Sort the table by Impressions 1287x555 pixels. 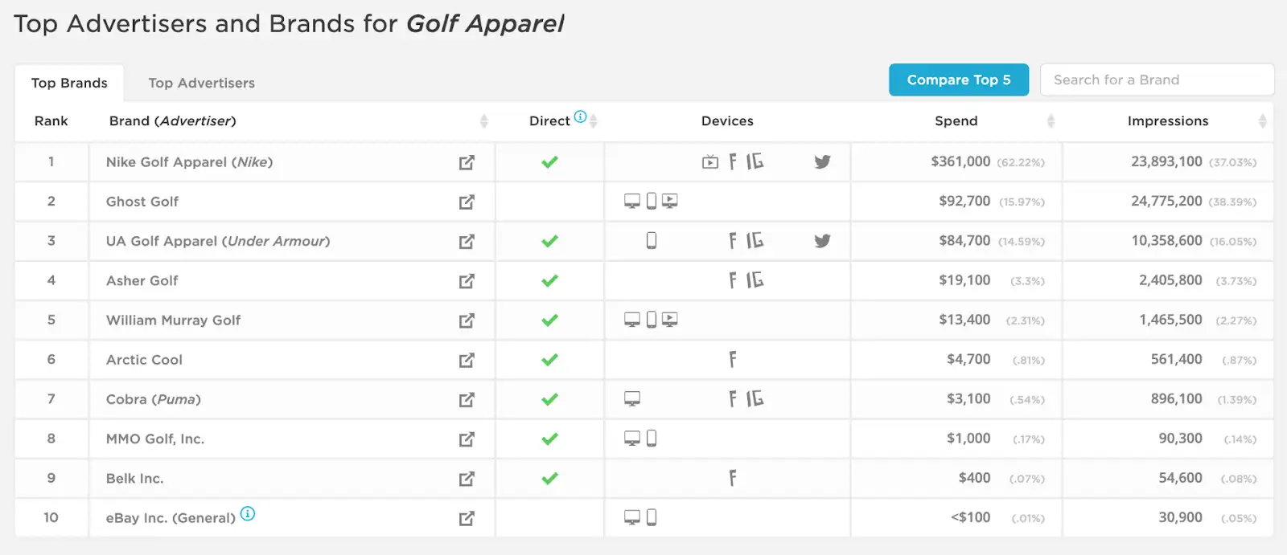click(1263, 120)
